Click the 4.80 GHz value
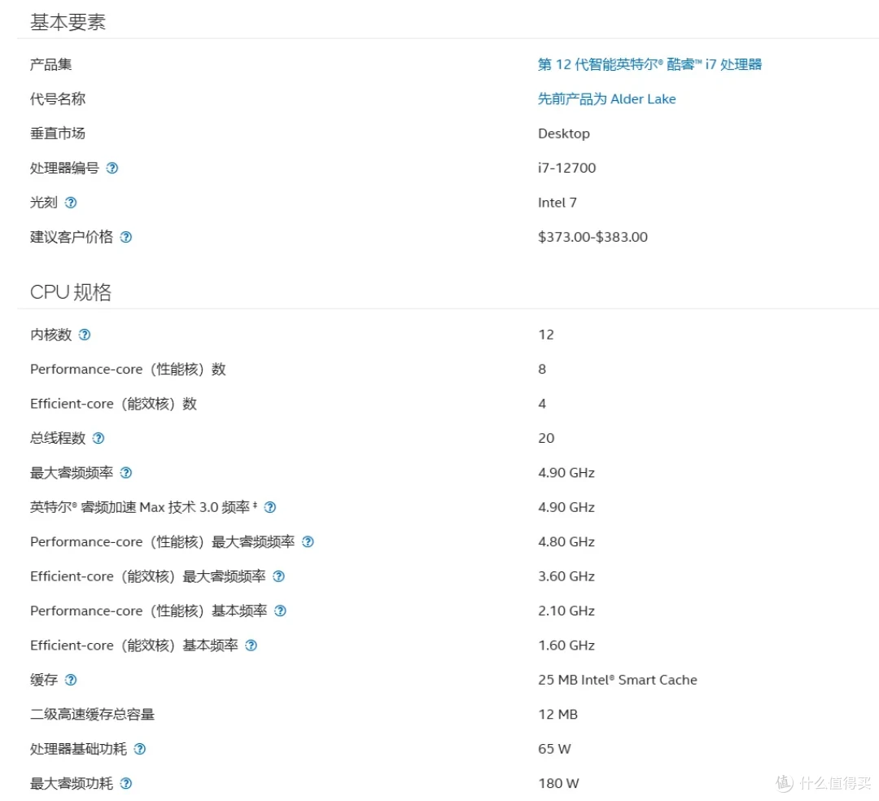879x801 pixels. coord(566,542)
